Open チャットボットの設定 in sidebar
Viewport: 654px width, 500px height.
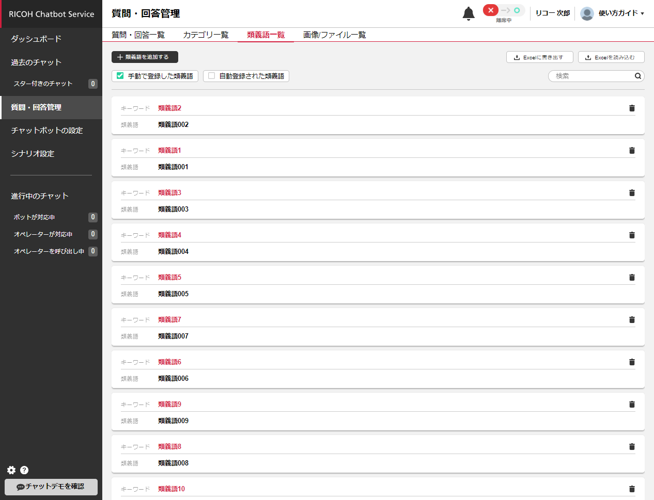click(47, 131)
